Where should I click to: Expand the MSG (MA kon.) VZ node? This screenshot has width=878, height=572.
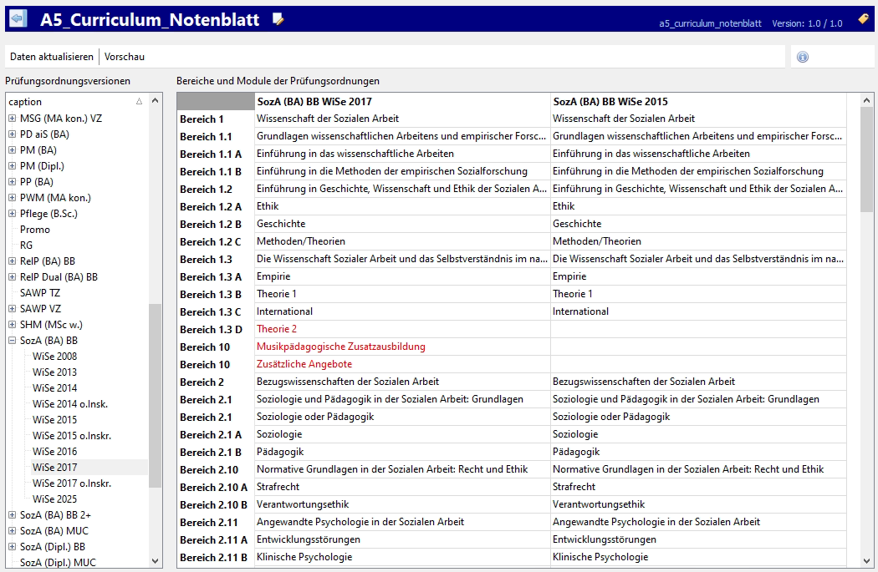tap(12, 119)
